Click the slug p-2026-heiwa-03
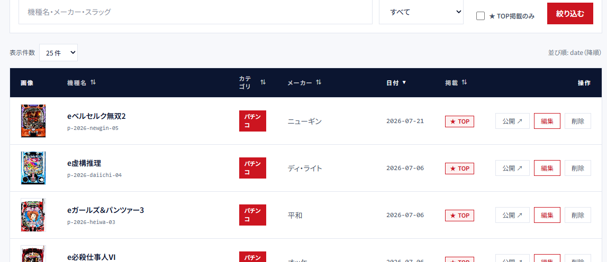 coord(92,222)
